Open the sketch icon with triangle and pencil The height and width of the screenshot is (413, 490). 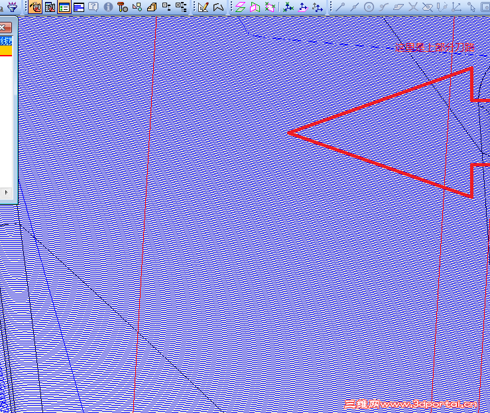tap(204, 7)
